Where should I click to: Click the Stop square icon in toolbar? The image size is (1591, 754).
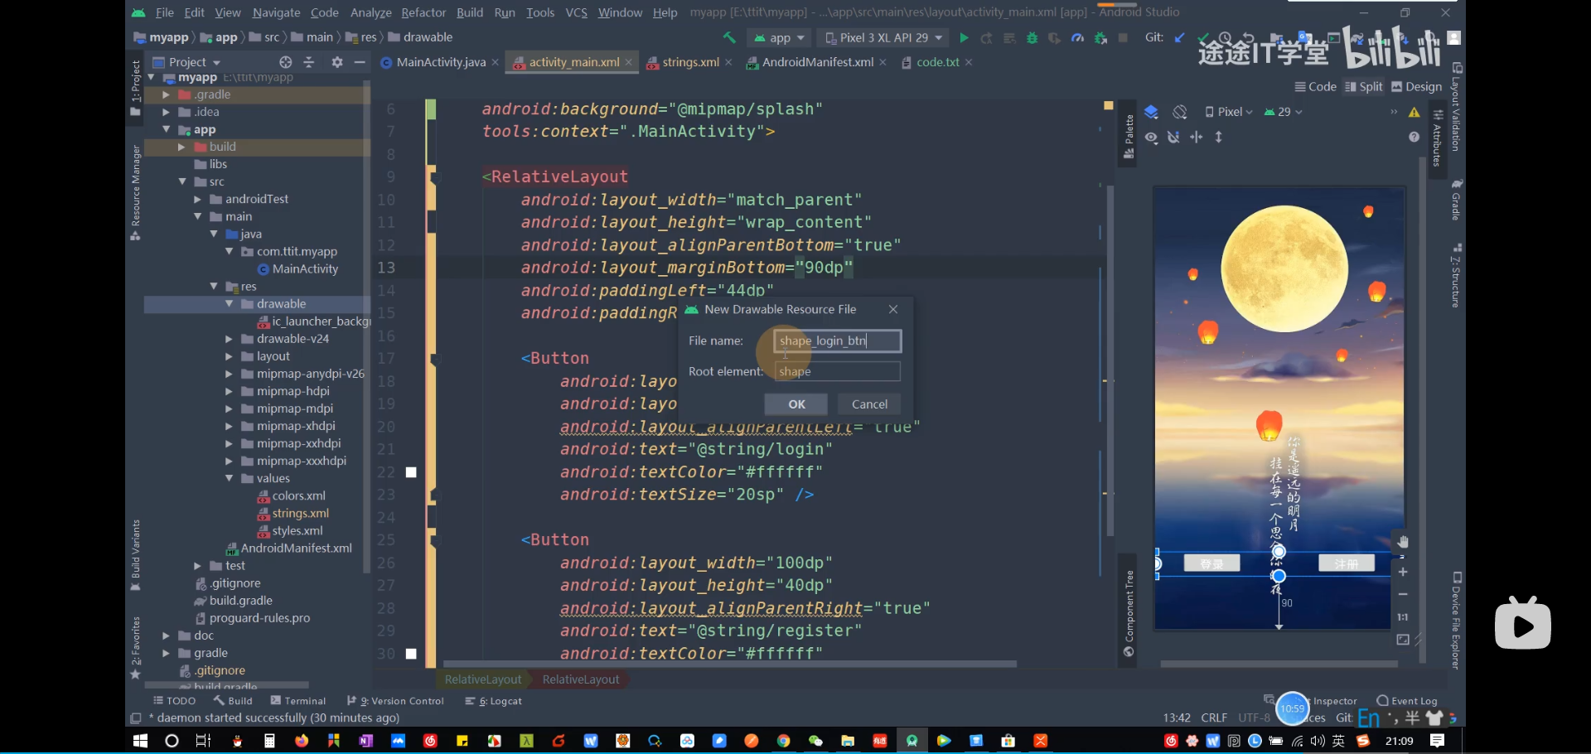tap(1124, 38)
